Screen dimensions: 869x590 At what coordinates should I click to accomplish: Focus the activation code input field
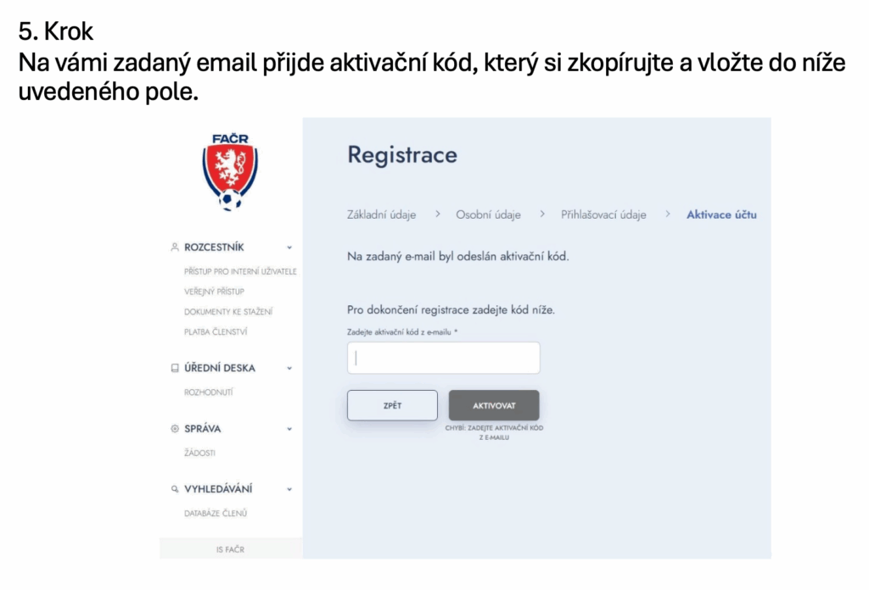[444, 358]
